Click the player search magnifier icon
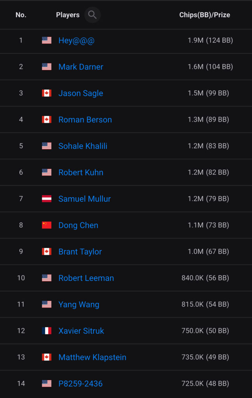 pyautogui.click(x=92, y=15)
